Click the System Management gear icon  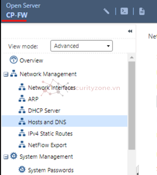(x=14, y=156)
